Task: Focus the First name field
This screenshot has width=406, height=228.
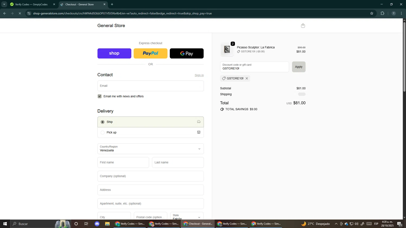Action: [123, 163]
